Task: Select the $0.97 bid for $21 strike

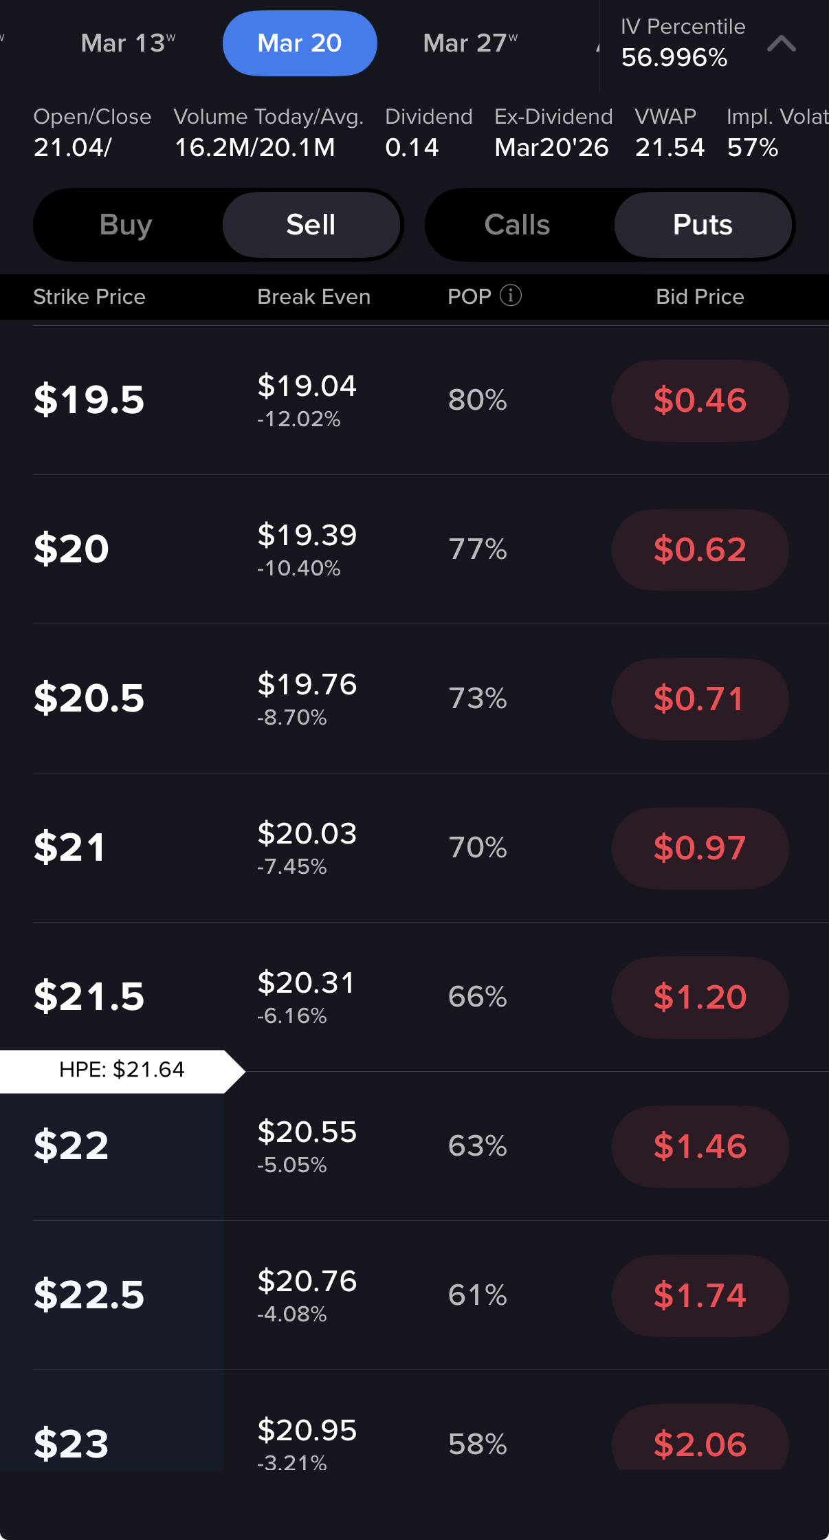Action: click(700, 848)
